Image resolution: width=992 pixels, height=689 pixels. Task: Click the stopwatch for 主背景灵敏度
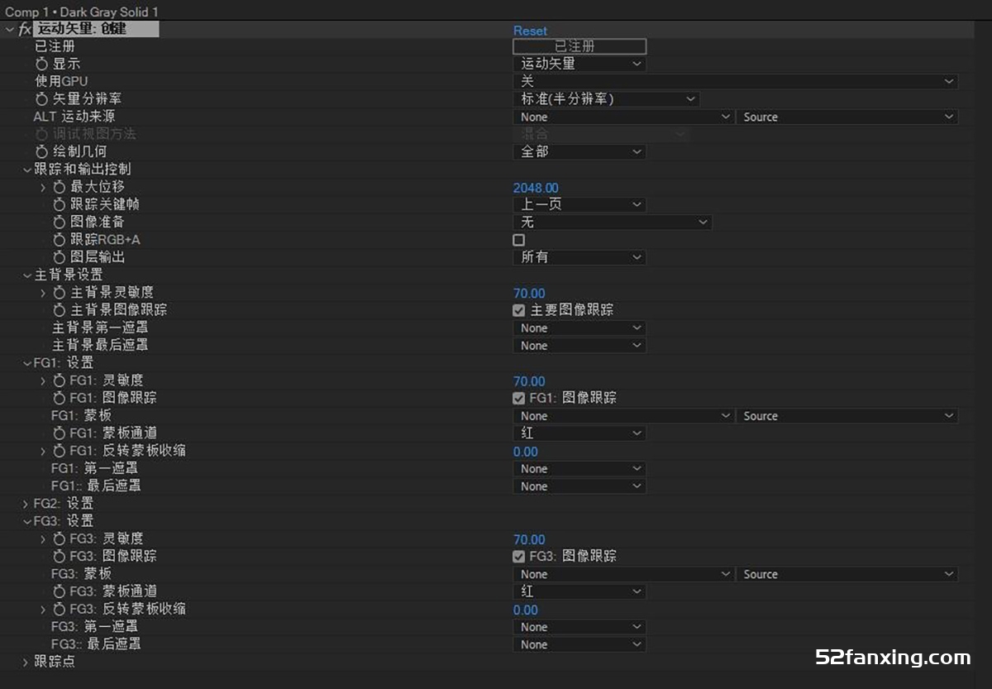tap(59, 292)
